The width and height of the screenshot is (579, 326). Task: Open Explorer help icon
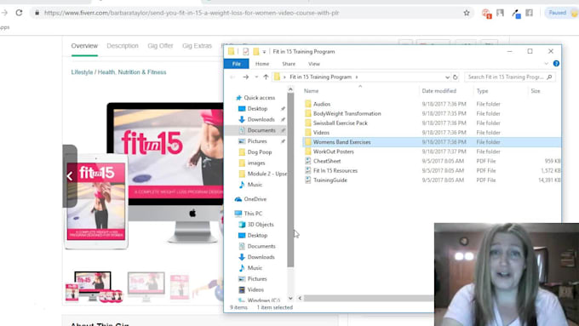556,64
